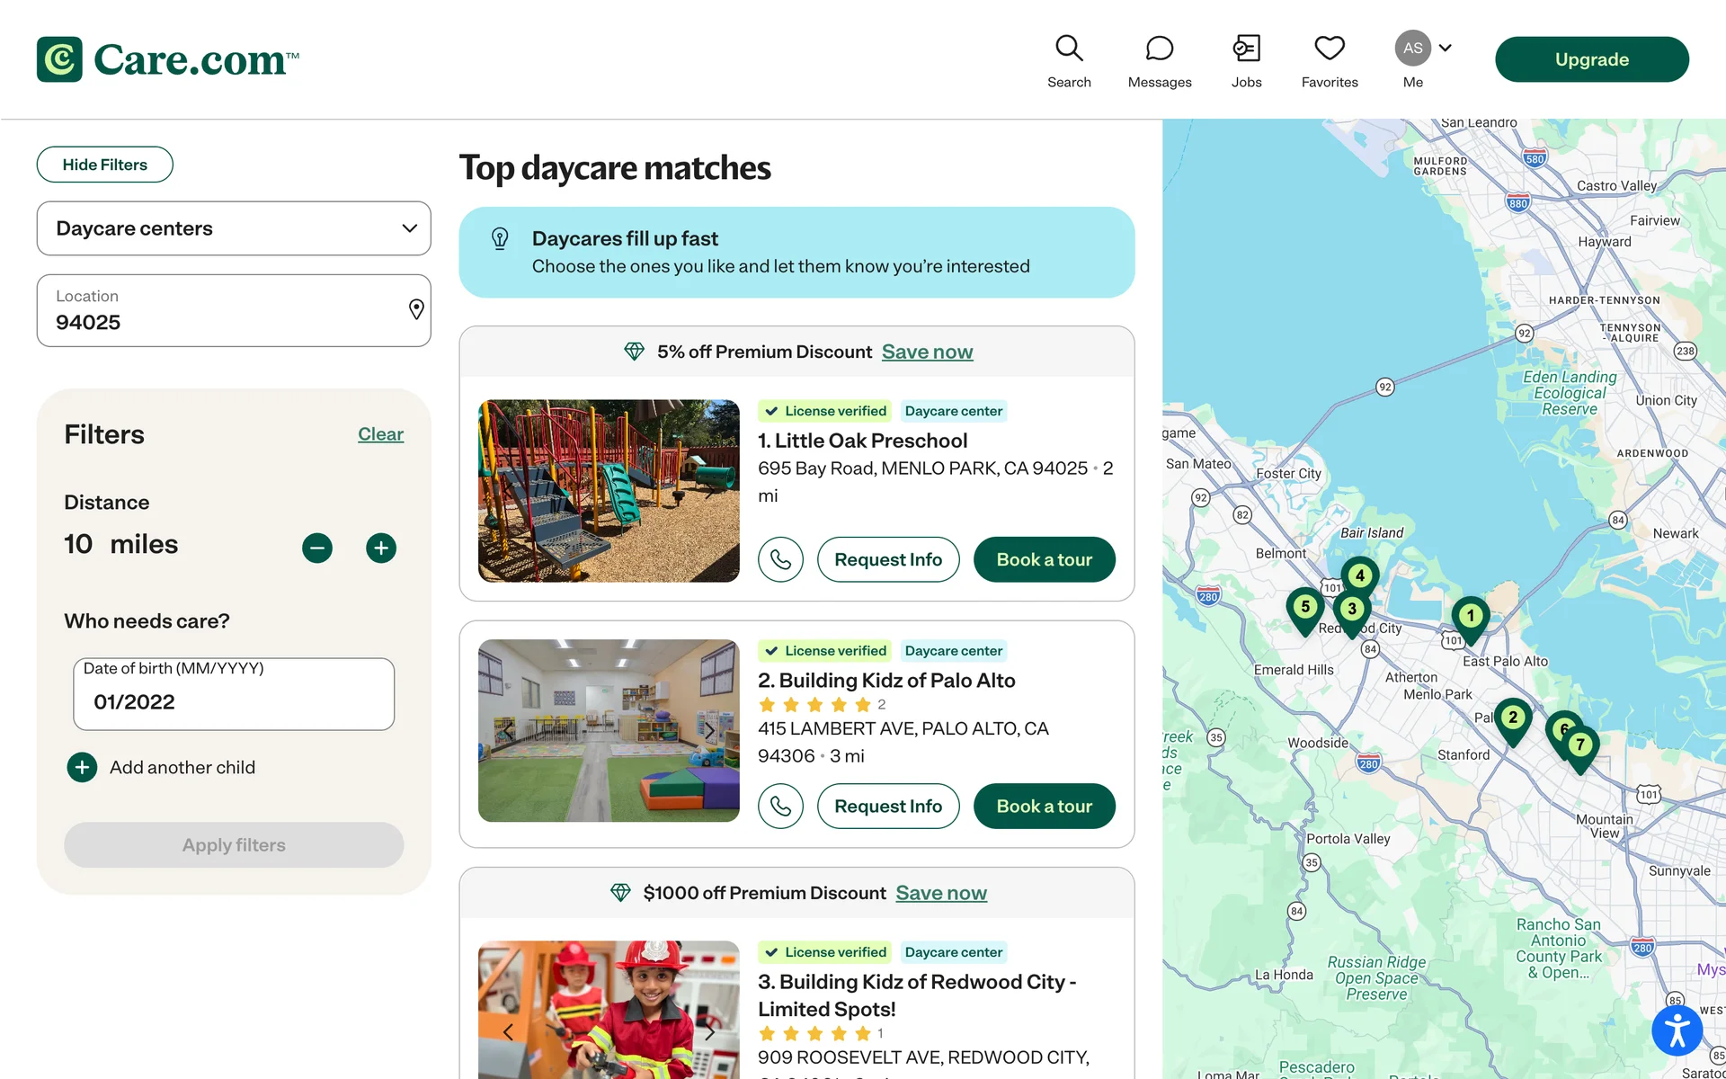Click the Jobs icon in header
The image size is (1726, 1079).
(x=1246, y=49)
